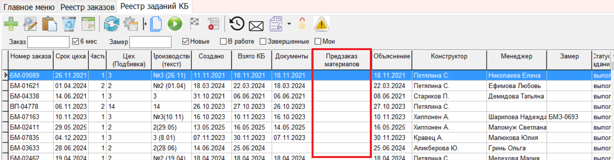Open history with the clock icon
Screen dimensions: 614x160
[237, 24]
